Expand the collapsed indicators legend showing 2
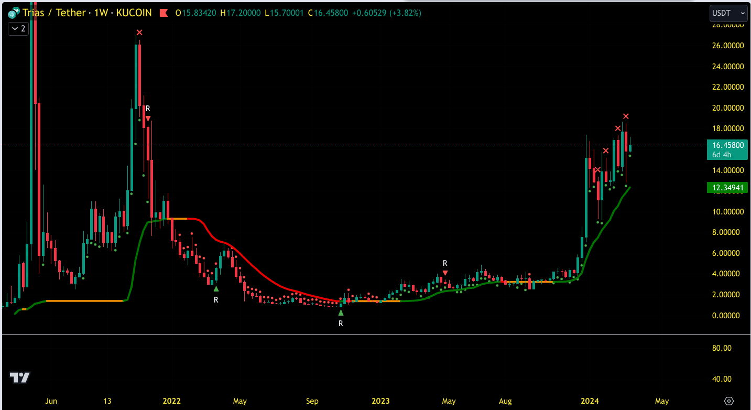The height and width of the screenshot is (410, 751). (x=18, y=29)
